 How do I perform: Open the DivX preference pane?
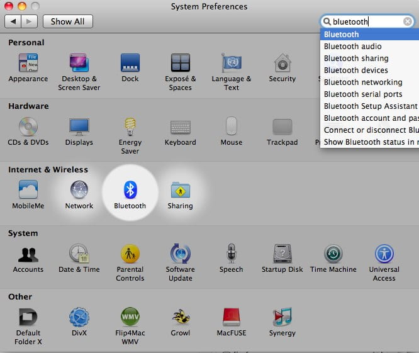click(x=79, y=322)
